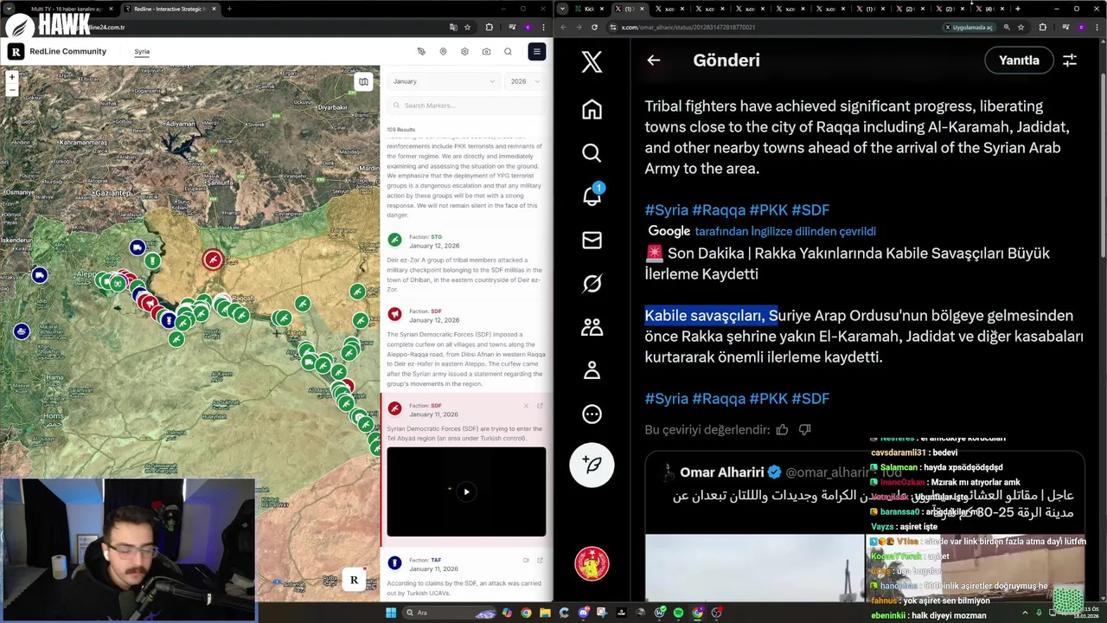This screenshot has width=1107, height=623.
Task: Switch to the Multi TV browser tab
Action: pyautogui.click(x=67, y=9)
